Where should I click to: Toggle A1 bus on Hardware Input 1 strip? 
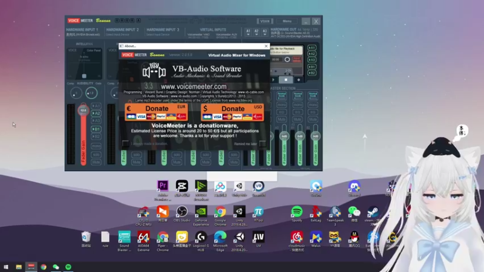(x=96, y=106)
